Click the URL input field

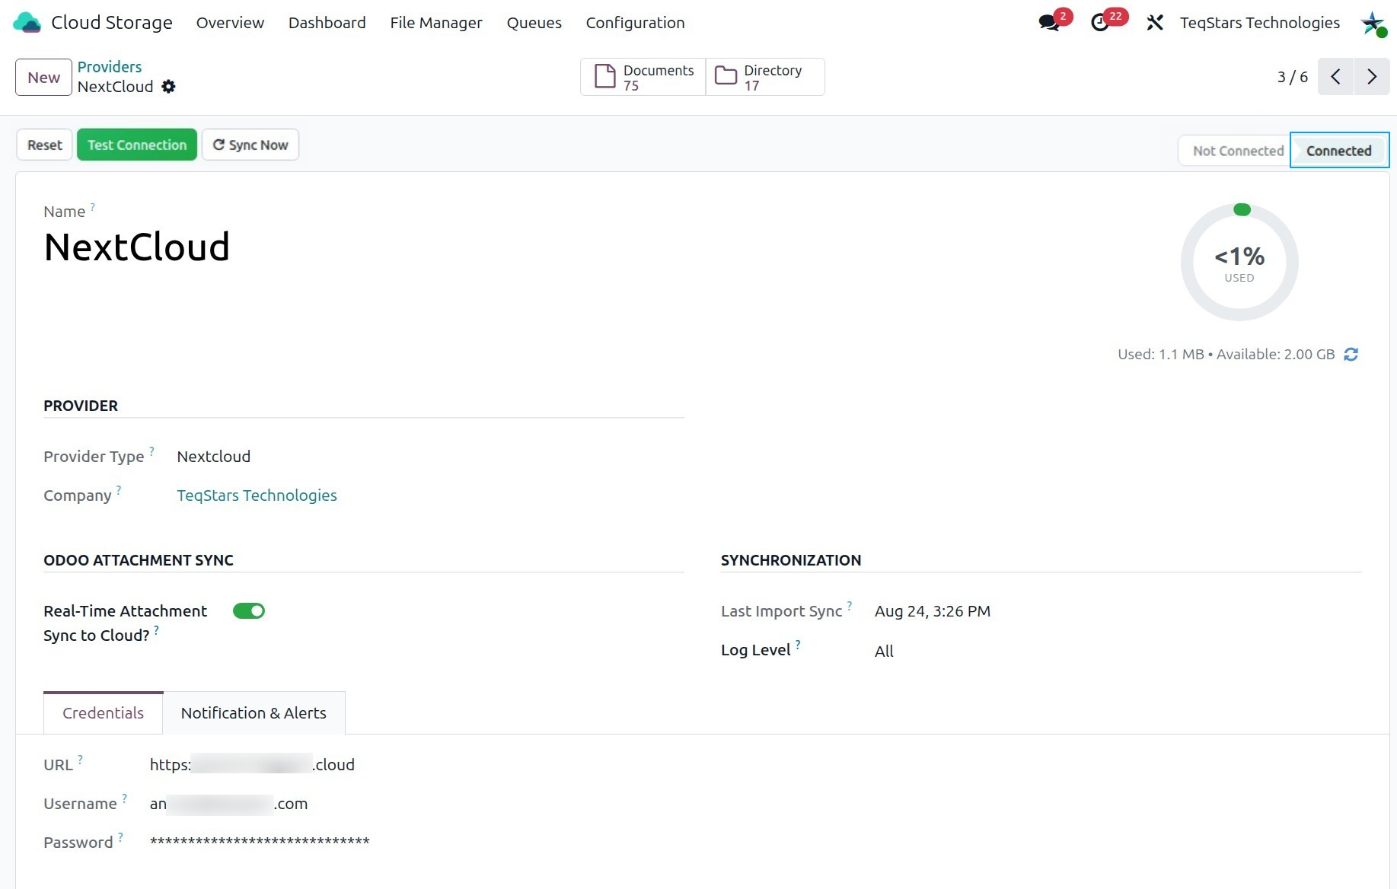(x=252, y=765)
